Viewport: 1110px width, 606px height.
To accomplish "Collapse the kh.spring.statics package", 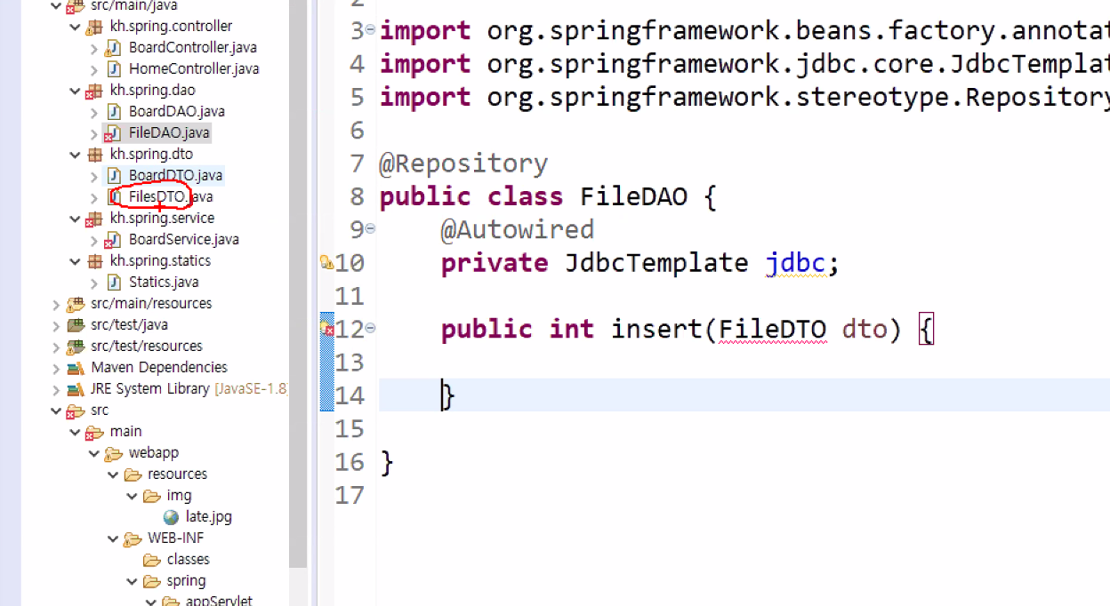I will (x=75, y=260).
